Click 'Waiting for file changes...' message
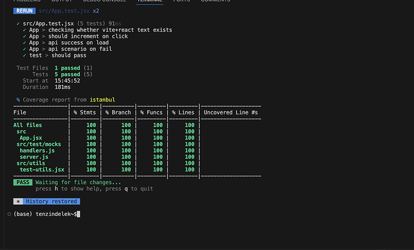 (x=78, y=182)
